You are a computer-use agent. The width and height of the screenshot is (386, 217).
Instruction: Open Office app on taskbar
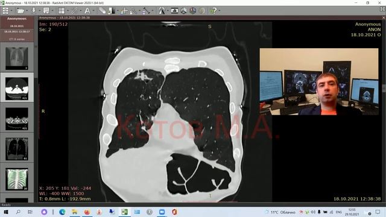pyautogui.click(x=174, y=212)
